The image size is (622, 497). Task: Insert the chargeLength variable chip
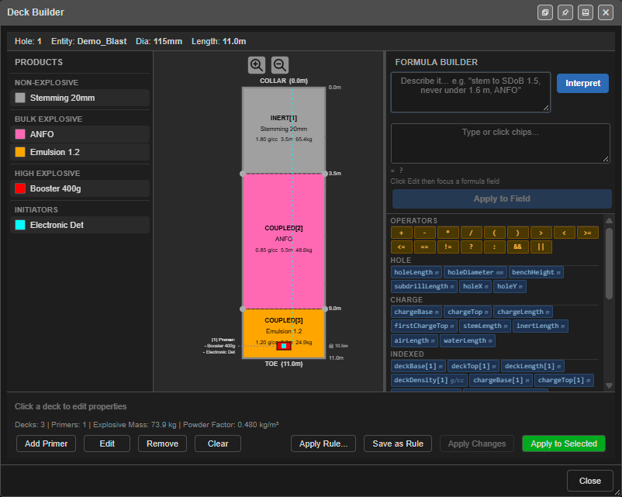point(523,312)
